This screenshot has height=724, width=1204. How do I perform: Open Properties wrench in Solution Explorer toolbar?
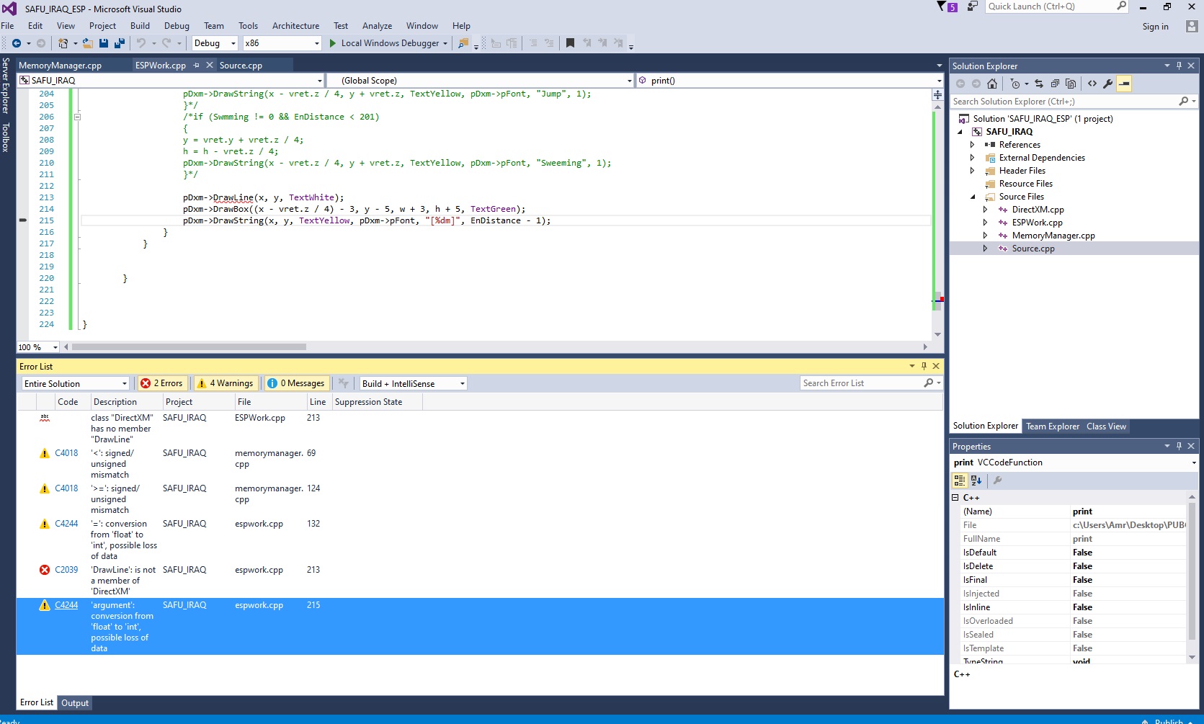pyautogui.click(x=1108, y=84)
